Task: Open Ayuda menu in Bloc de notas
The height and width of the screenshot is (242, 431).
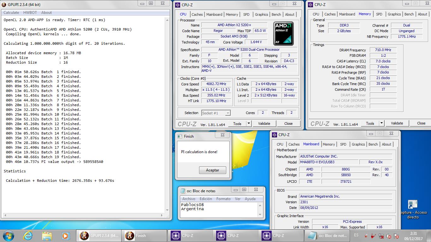Action: tap(250, 199)
